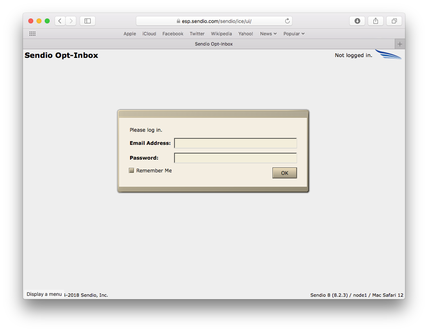Click the padlock icon in the address bar
428x332 pixels.
(178, 21)
